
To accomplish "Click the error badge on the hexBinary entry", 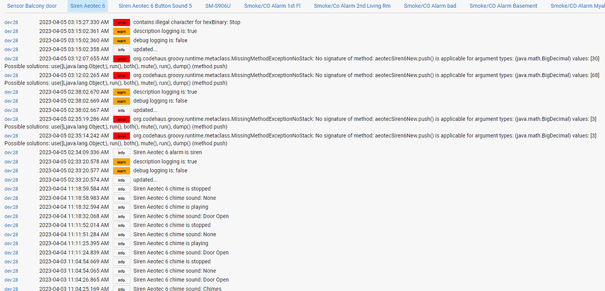I will [x=121, y=22].
